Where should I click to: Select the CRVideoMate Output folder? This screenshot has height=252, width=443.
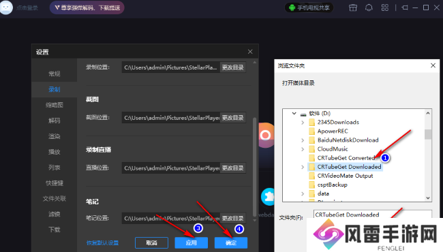[x=345, y=176]
